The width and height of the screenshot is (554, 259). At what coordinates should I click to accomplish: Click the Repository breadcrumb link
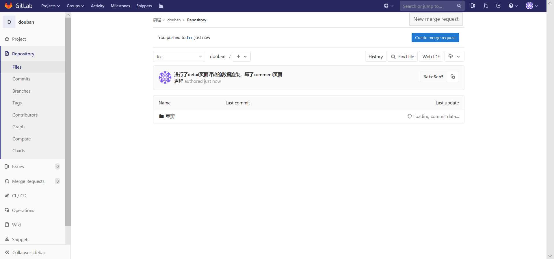196,20
